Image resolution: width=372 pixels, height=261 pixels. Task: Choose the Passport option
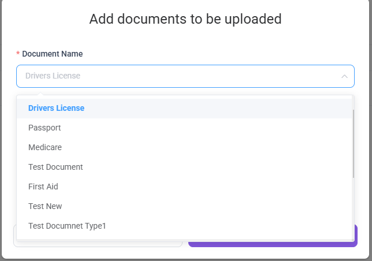pyautogui.click(x=44, y=128)
